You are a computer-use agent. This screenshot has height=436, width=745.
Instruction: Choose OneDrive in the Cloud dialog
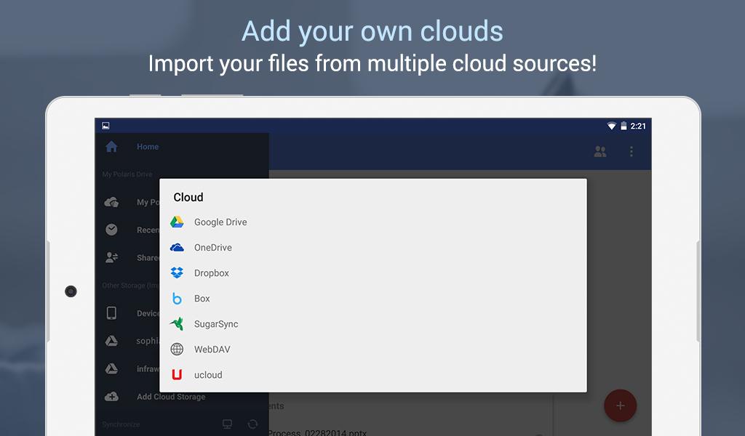pos(373,248)
